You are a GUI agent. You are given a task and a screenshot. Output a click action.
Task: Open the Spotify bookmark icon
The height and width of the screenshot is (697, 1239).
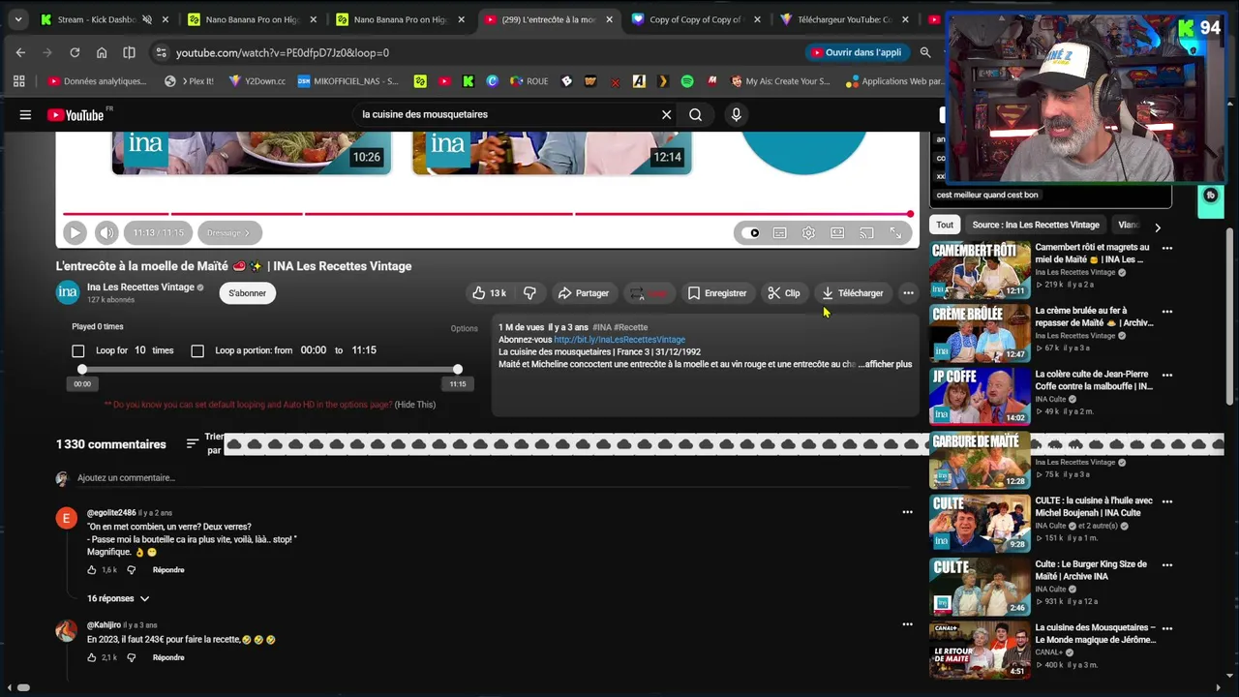tap(687, 81)
